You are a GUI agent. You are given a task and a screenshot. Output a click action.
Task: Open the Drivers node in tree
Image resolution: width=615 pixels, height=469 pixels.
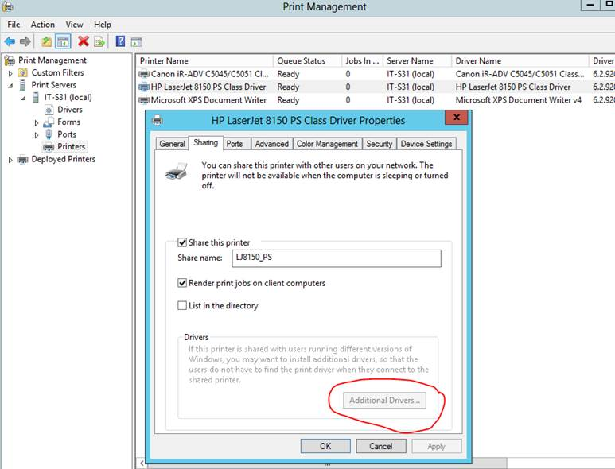point(70,110)
